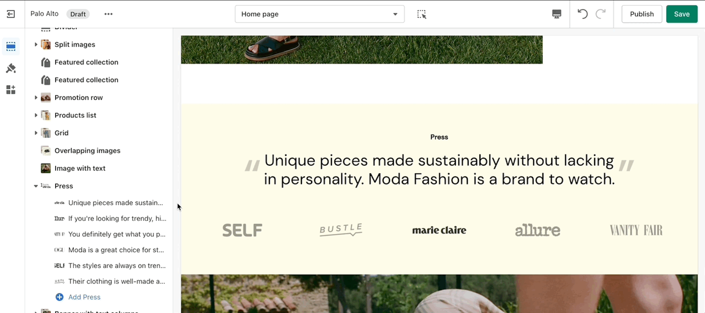Screen dimensions: 705x313
Task: Click the Vanity Fair logo in preview
Action: (636, 231)
